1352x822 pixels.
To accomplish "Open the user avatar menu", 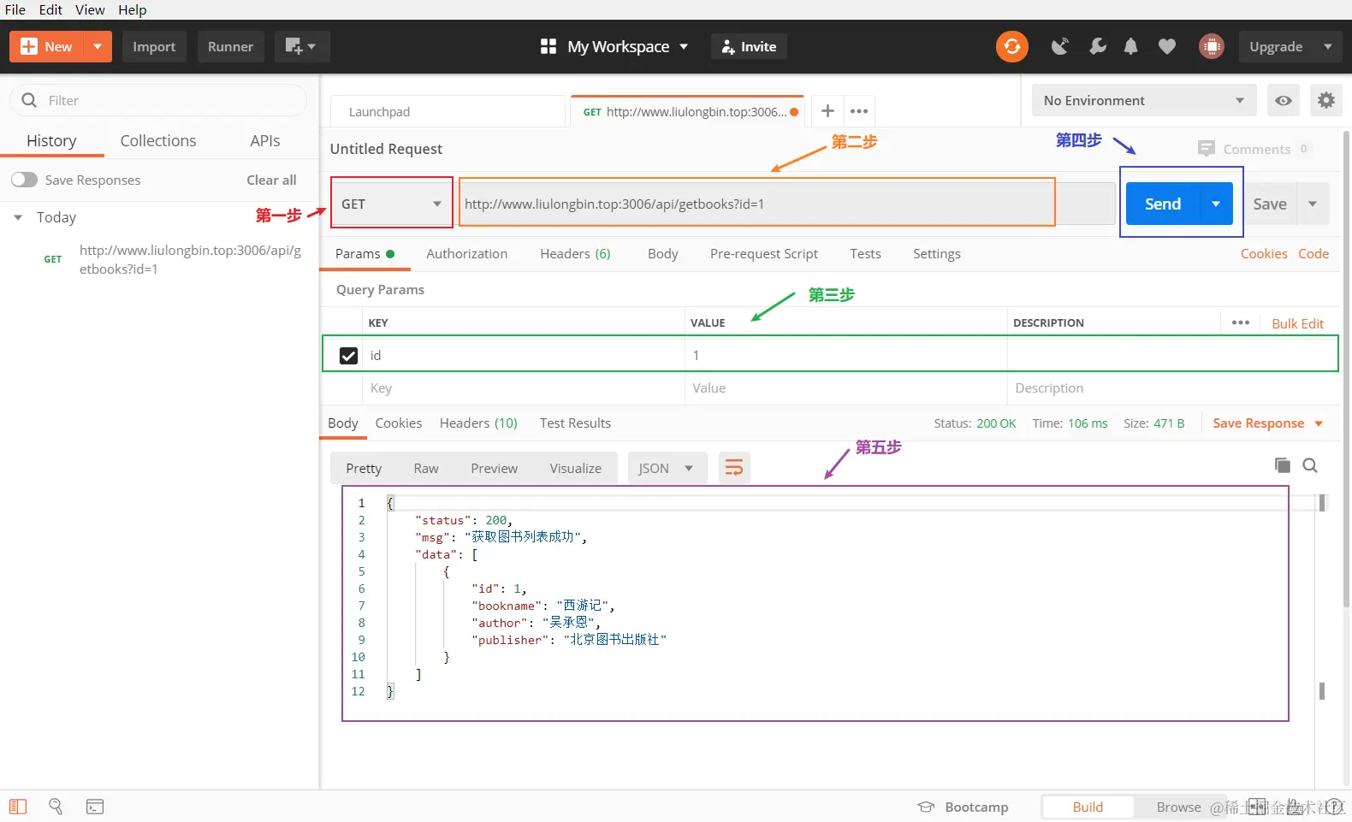I will click(x=1211, y=46).
